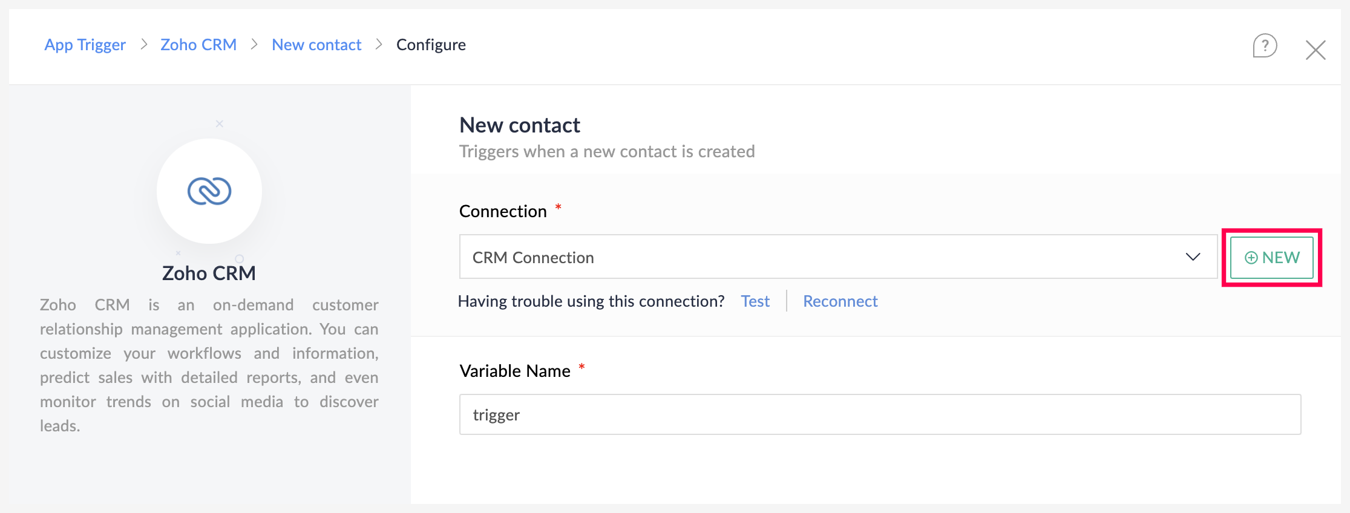Test the current connection
The image size is (1350, 513).
click(755, 301)
